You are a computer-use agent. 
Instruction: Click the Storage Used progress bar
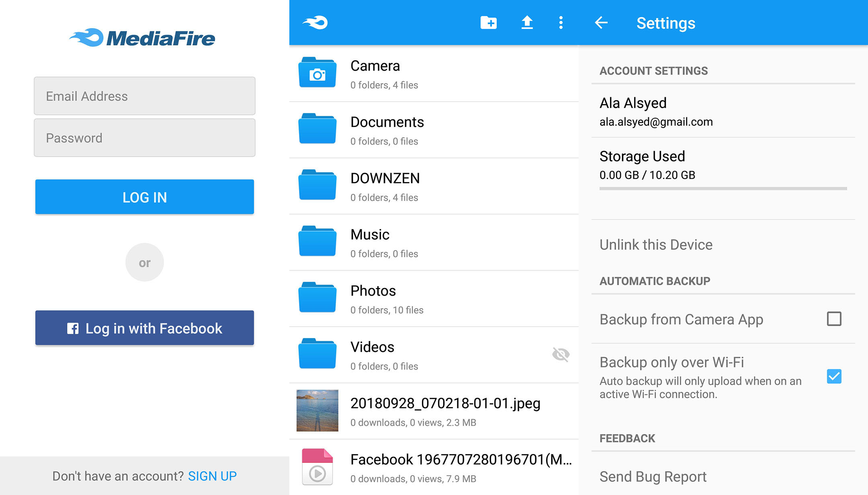723,188
